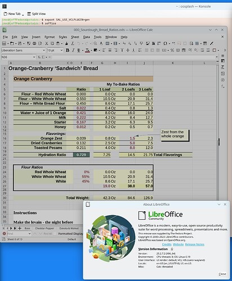The image size is (232, 281).
Task: Click the percent format icon
Action: pos(172,50)
